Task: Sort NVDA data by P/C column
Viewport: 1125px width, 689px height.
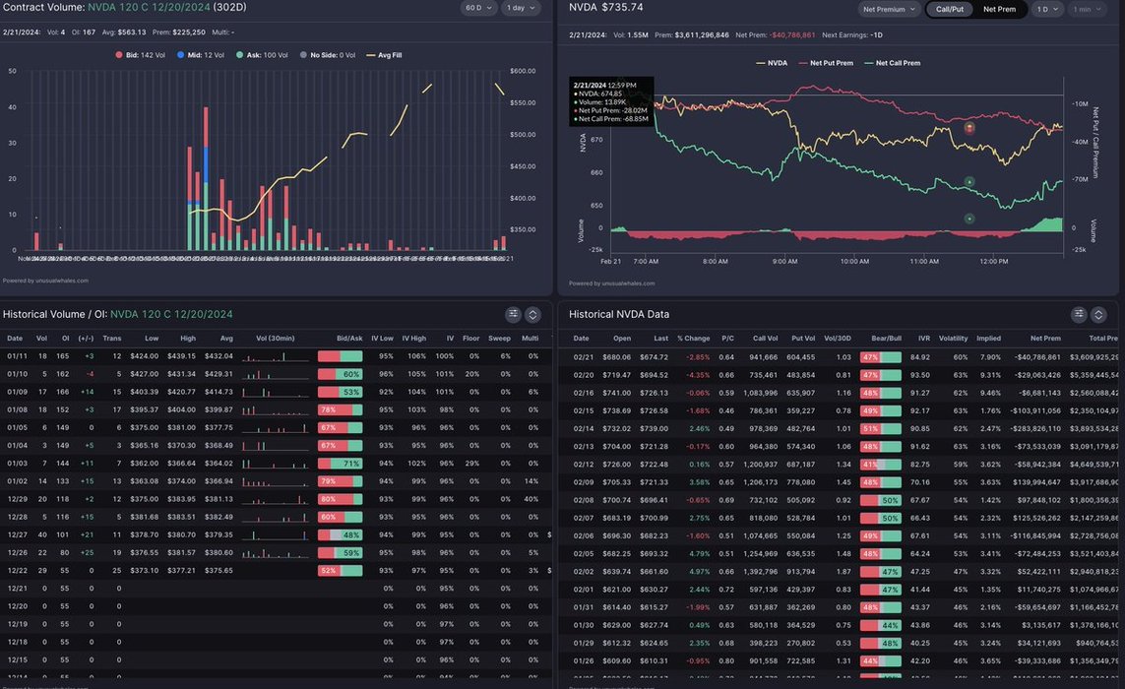Action: click(727, 338)
